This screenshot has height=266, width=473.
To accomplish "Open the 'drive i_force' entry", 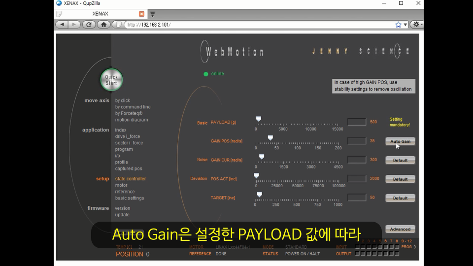I will pos(127,136).
